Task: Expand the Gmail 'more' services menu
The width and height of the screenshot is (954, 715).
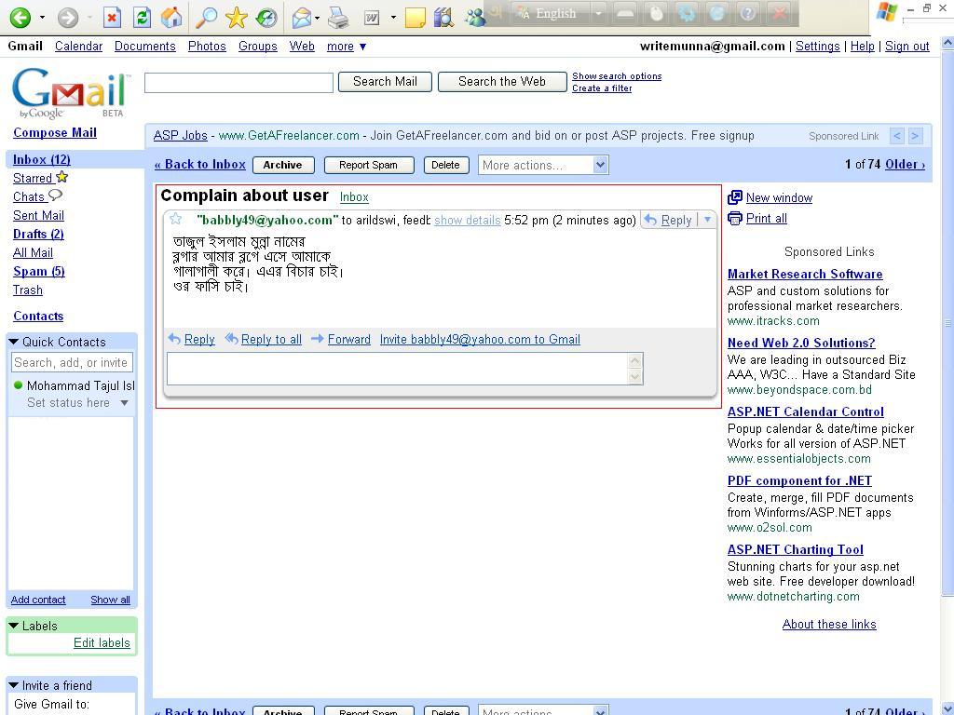Action: [347, 47]
